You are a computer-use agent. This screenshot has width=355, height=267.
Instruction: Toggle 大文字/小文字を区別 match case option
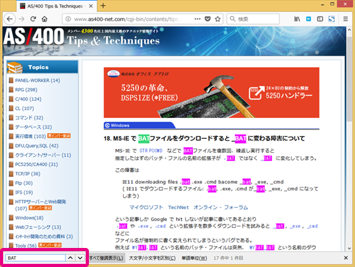pos(152,258)
